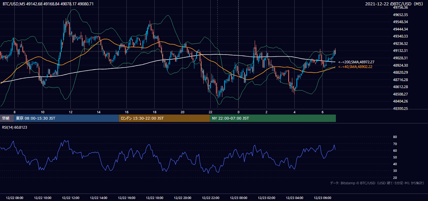Click price axis label 49132.31
428x201 pixels.
[400, 51]
